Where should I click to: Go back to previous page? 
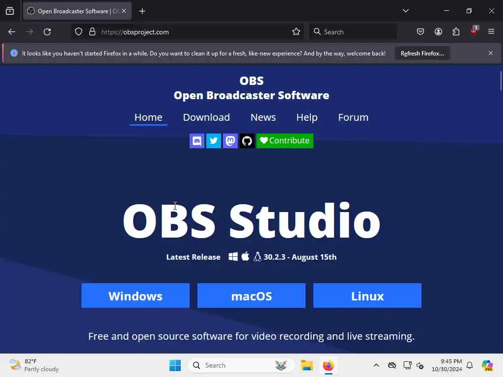[12, 32]
